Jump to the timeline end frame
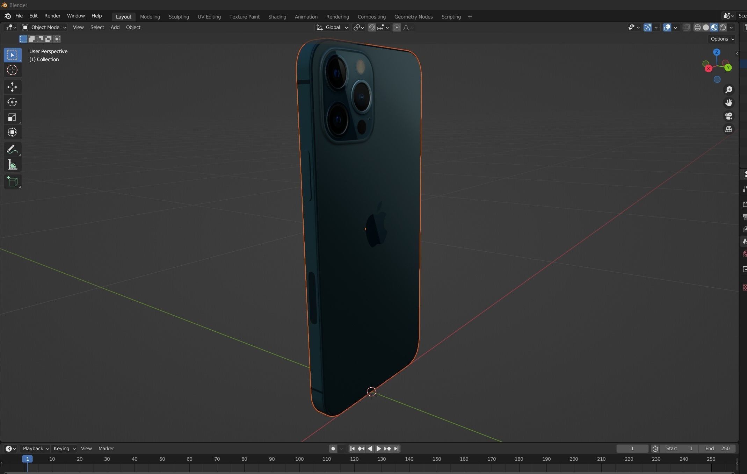The image size is (747, 474). click(x=396, y=448)
